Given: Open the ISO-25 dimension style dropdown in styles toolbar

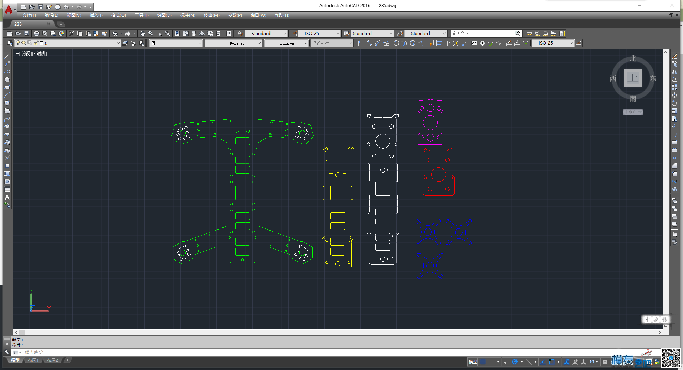Looking at the screenshot, I should point(319,34).
